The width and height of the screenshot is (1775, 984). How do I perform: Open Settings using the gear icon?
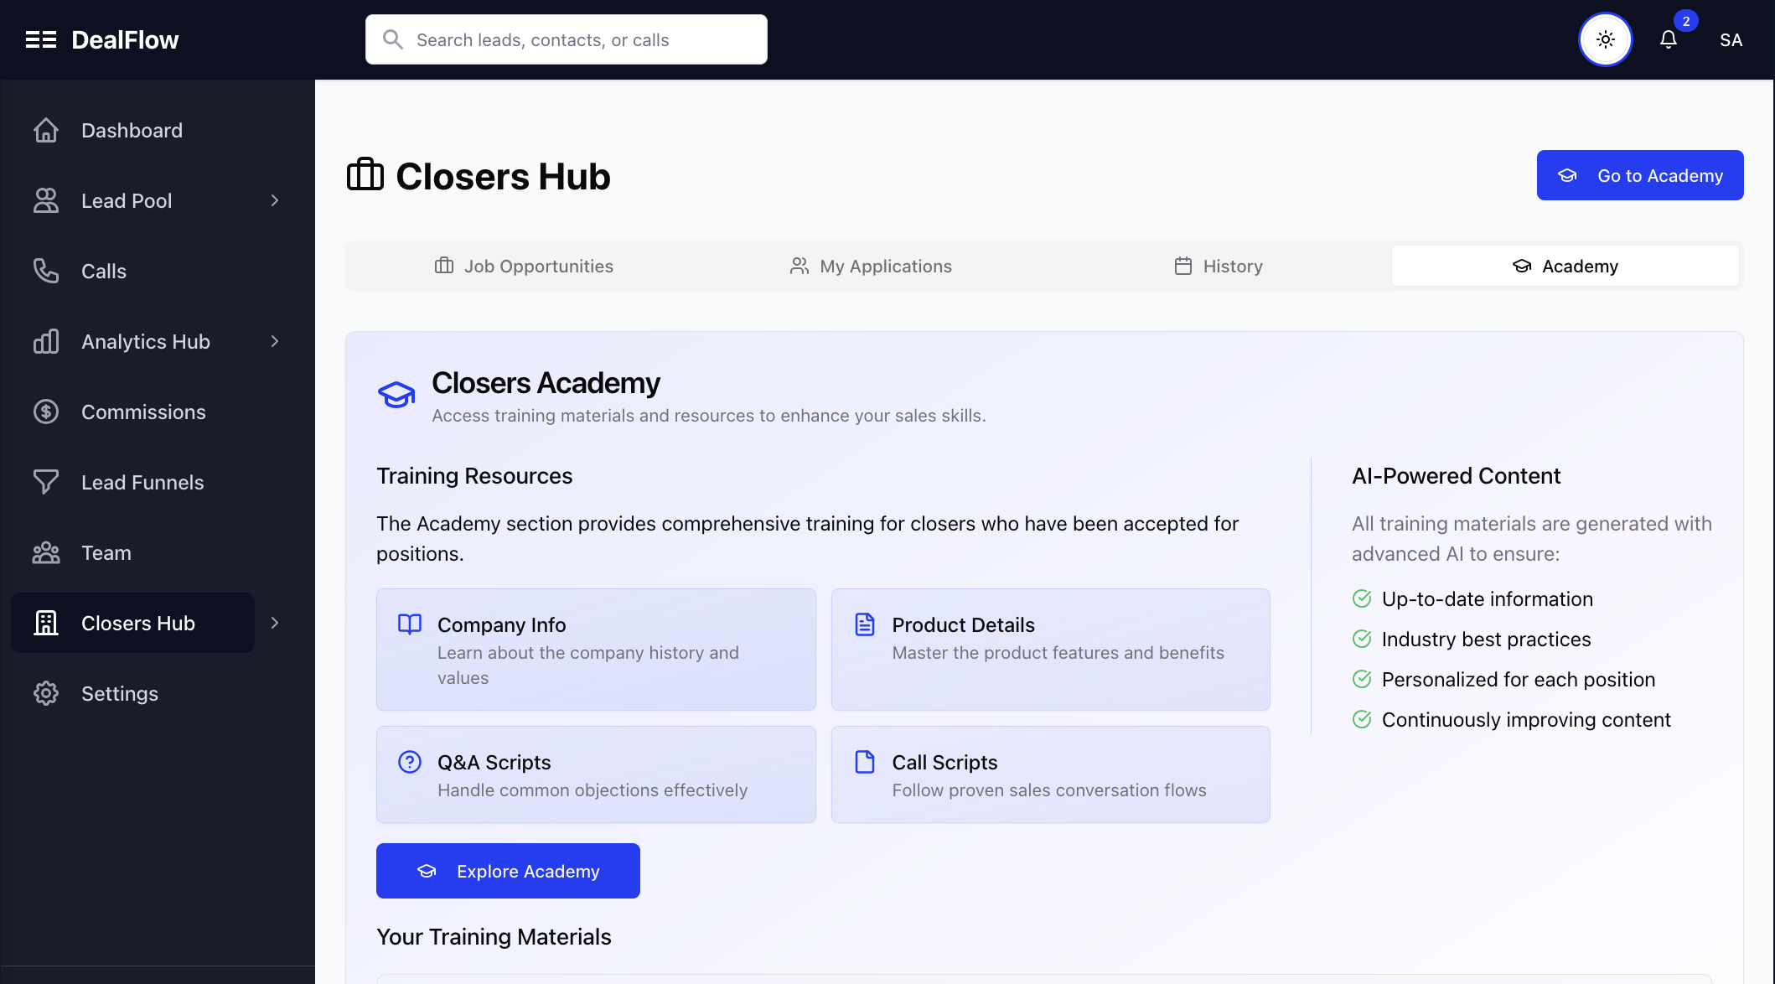45,693
